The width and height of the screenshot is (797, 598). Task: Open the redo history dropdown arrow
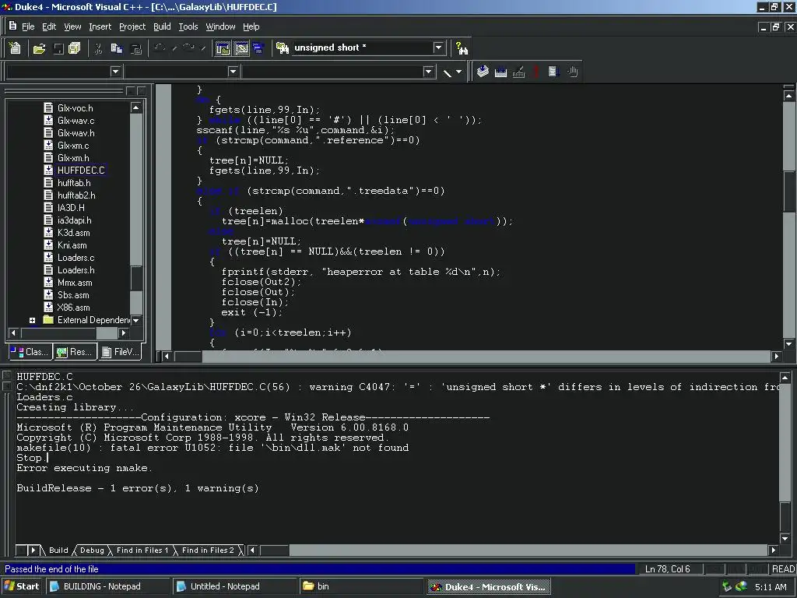203,48
